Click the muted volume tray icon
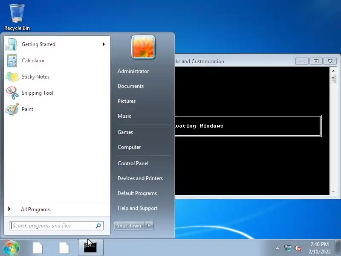Screen dimensions: 341x256 tap(298, 248)
